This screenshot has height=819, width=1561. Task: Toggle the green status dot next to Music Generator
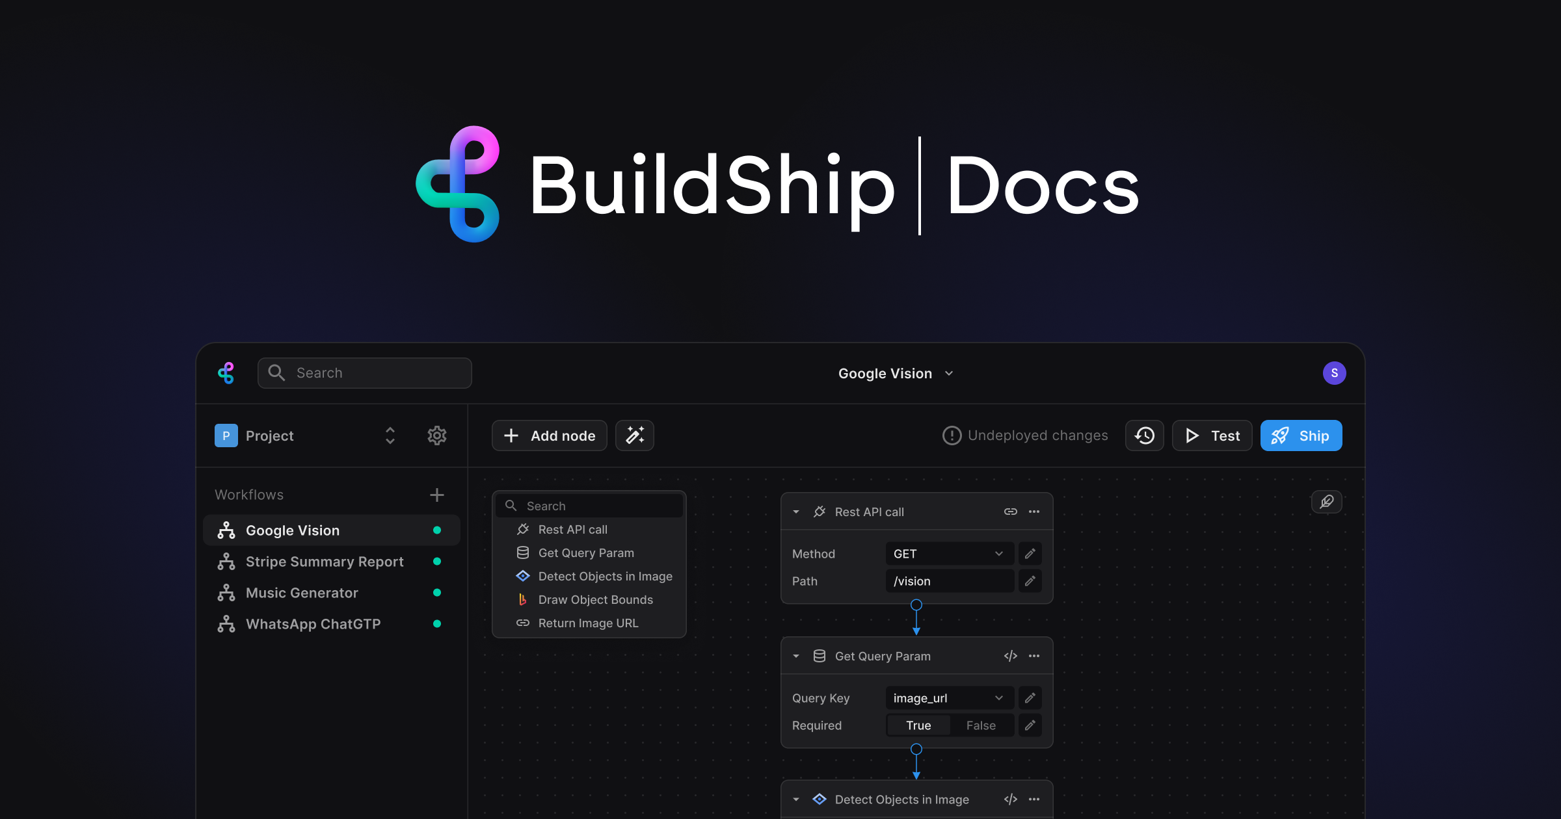tap(437, 592)
